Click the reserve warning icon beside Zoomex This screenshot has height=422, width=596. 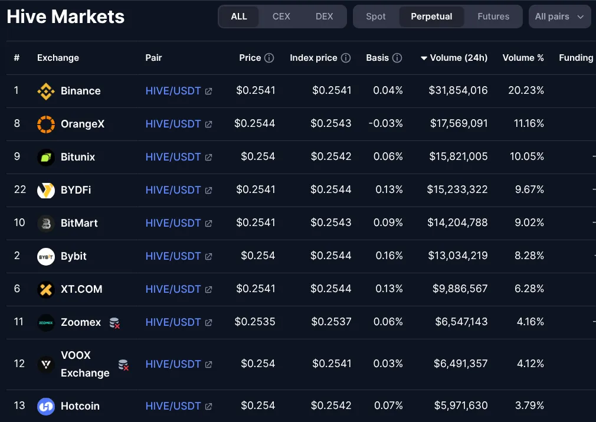[115, 323]
